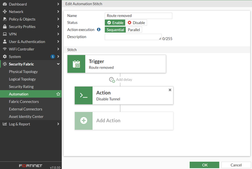Click the Dashboard gauge icon

[5, 4]
